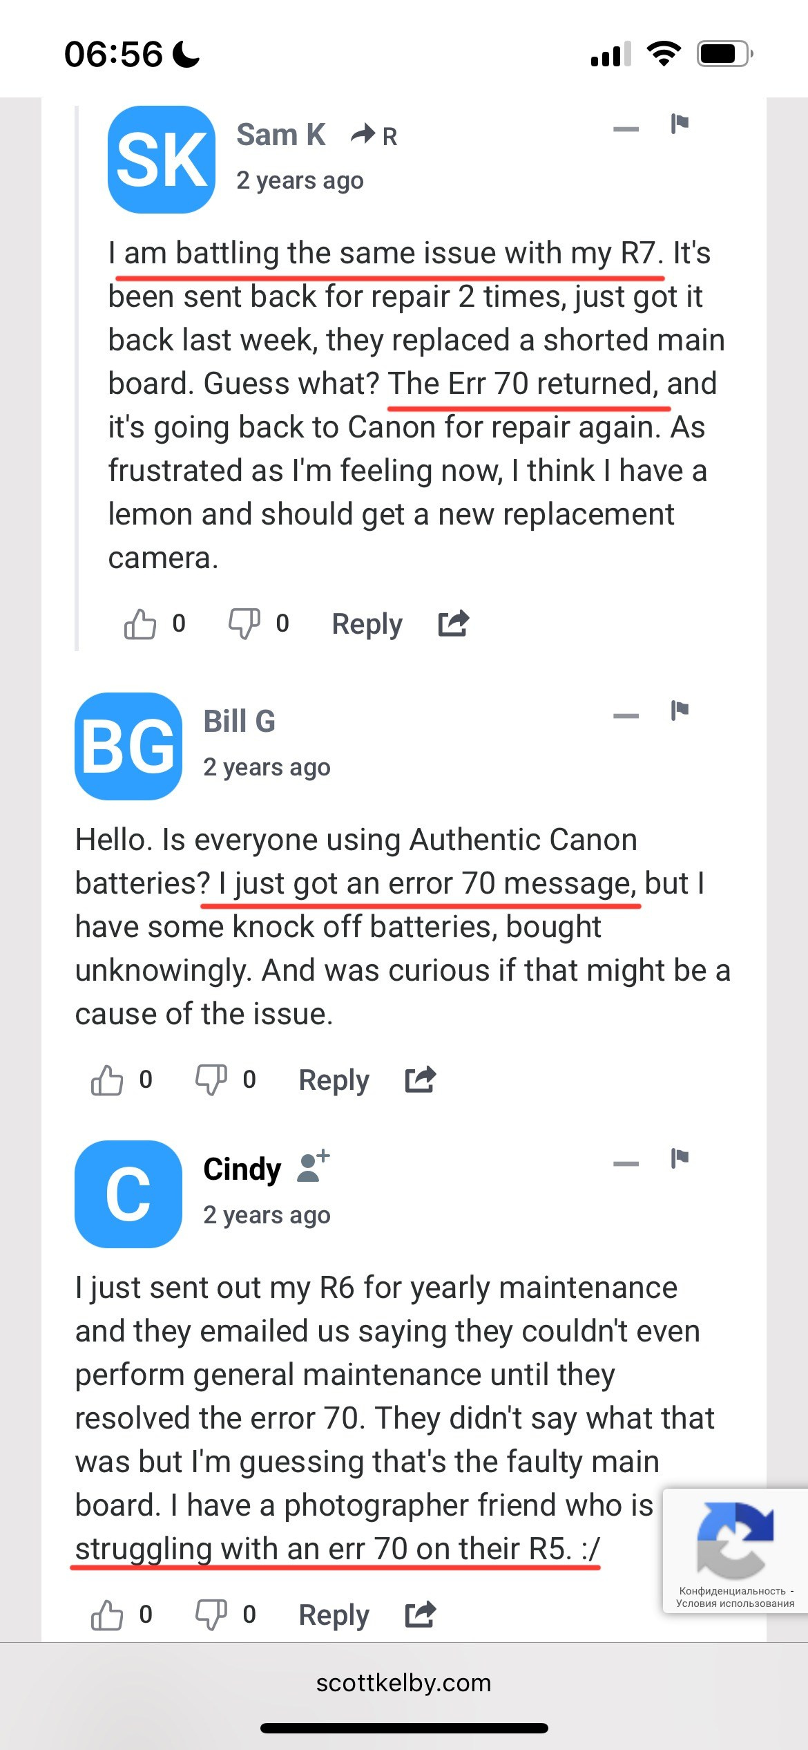
Task: Follow Cindy via the add-user icon
Action: pos(313,1167)
